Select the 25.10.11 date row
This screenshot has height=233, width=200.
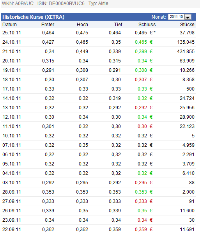pos(99,33)
